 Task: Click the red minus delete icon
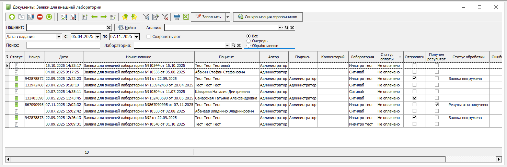[x=40, y=17]
